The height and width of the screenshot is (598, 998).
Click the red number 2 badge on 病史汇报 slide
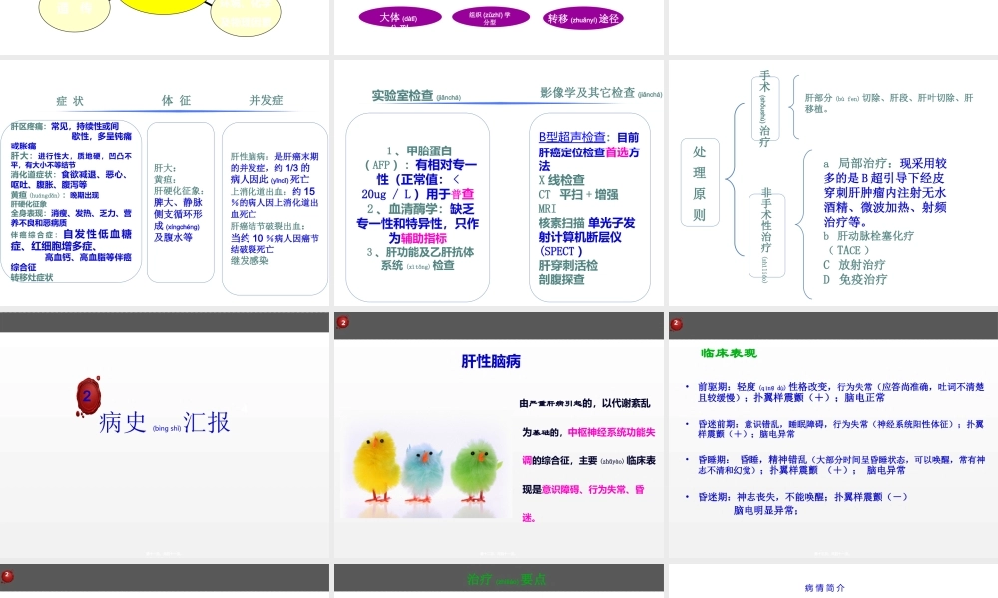(90, 396)
